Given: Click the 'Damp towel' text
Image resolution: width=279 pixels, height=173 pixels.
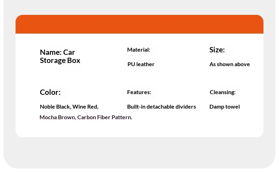Looking at the screenshot, I should tap(225, 107).
